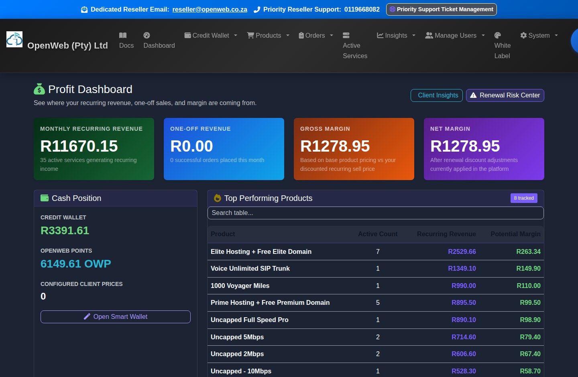The image size is (578, 377).
Task: Expand the Credit Wallet dropdown arrow
Action: coord(236,35)
